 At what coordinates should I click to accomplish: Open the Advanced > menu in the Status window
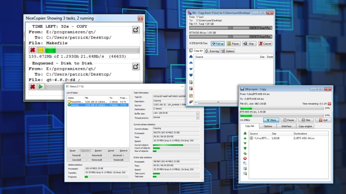[x=119, y=155]
